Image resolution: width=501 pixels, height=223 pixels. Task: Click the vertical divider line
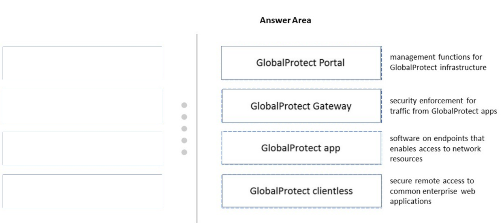197,128
